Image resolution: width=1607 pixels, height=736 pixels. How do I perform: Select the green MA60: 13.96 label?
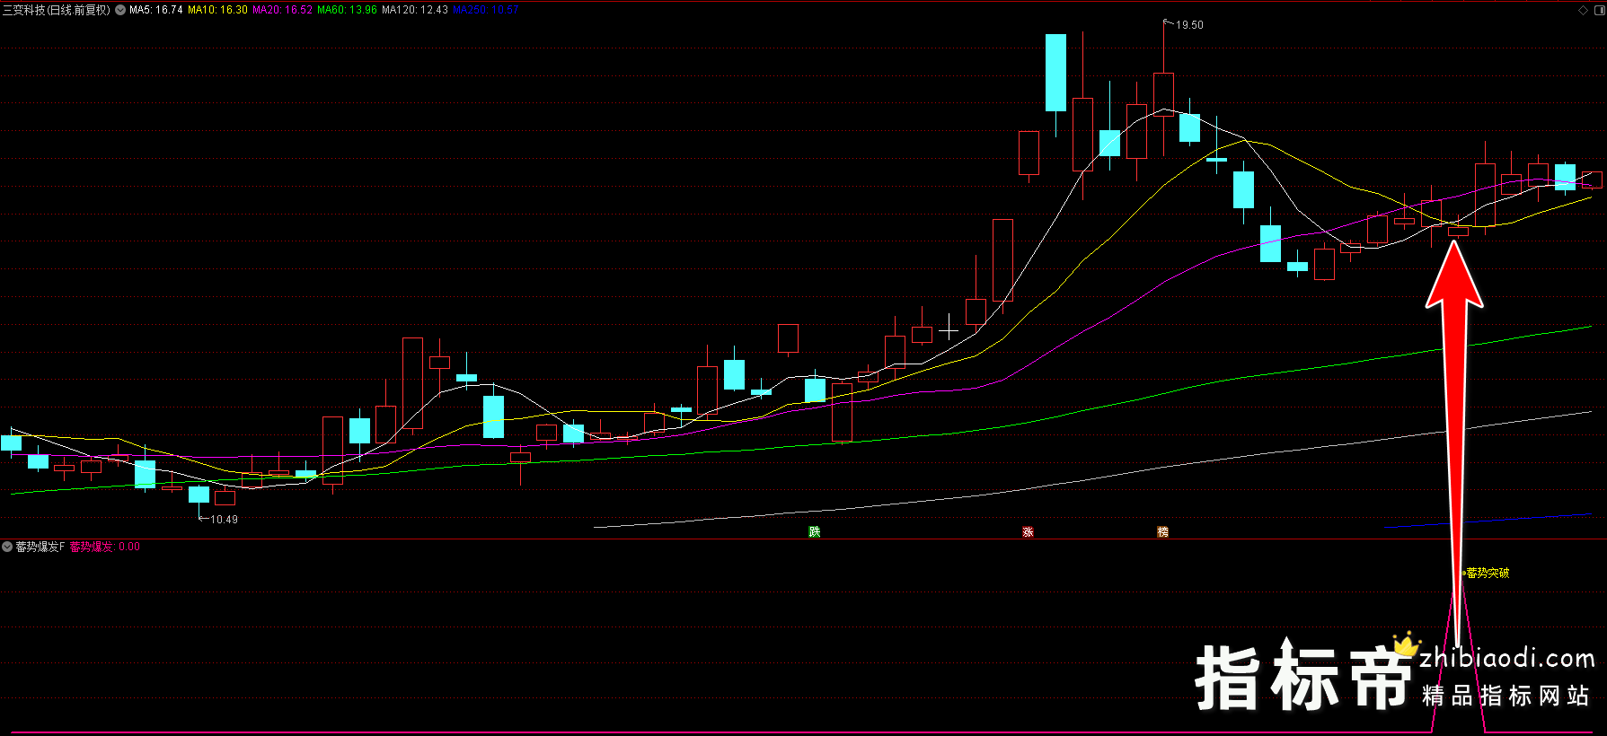(347, 11)
